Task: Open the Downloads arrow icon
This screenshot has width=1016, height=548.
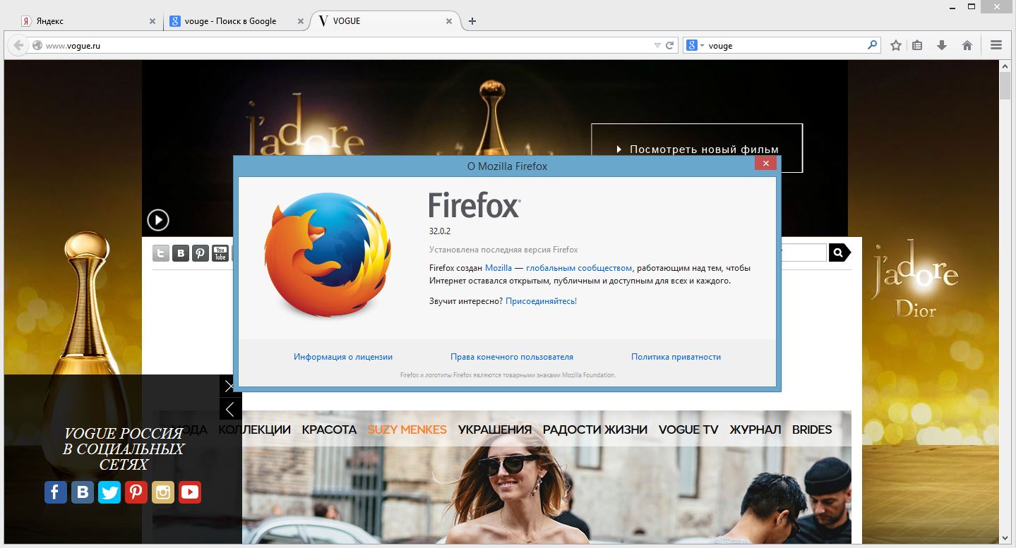Action: [942, 45]
